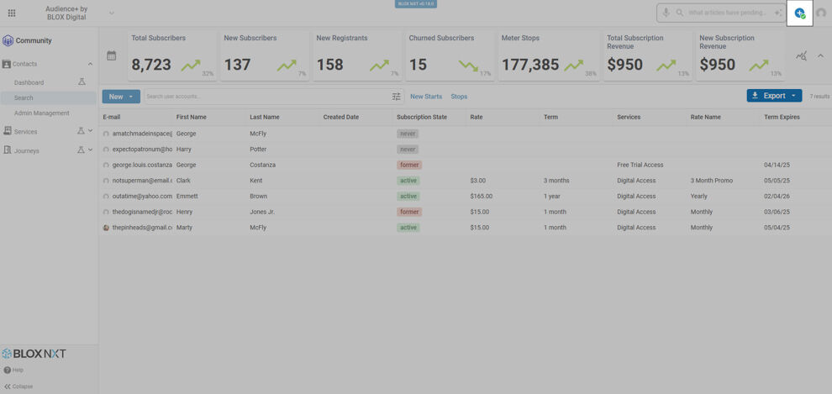Screen dimensions: 832x394
Task: Click the top search bar placeholder text
Action: pyautogui.click(x=728, y=13)
